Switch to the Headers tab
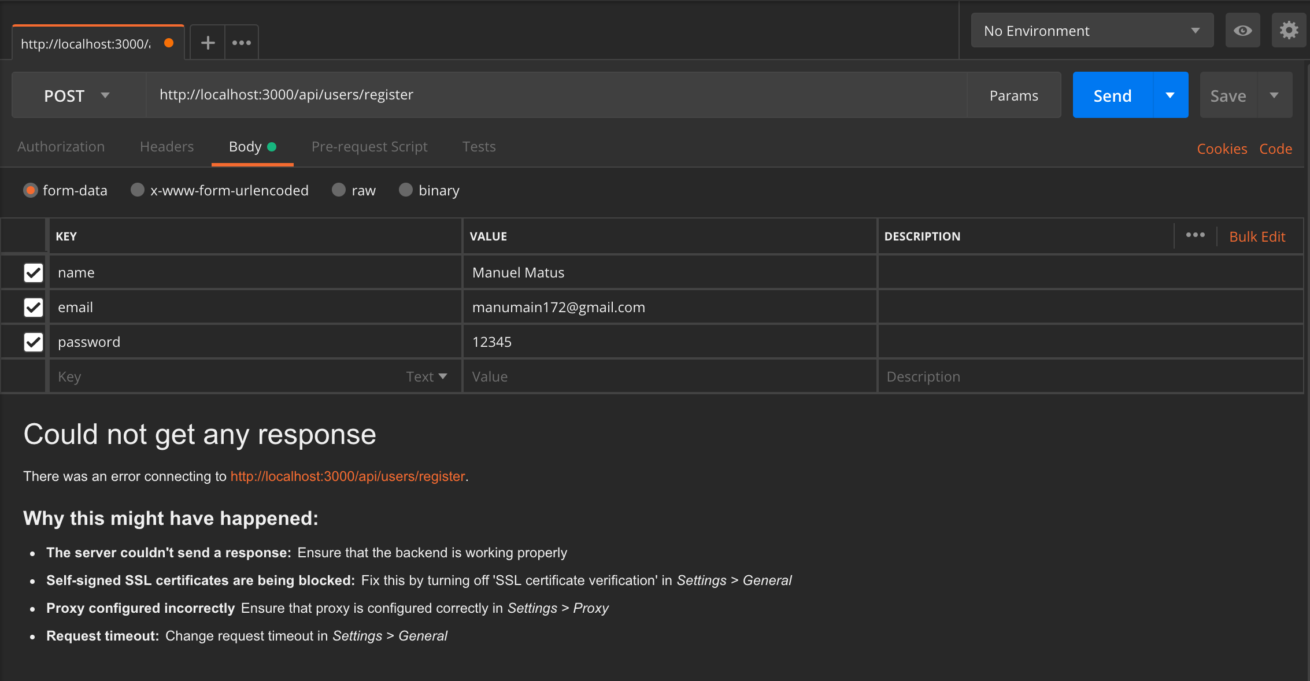Image resolution: width=1310 pixels, height=681 pixels. point(166,147)
